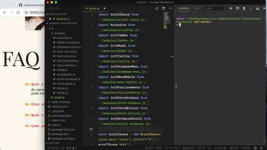The width and height of the screenshot is (267, 150).
Task: Open tooltip.js in explorer
Action: 60,93
